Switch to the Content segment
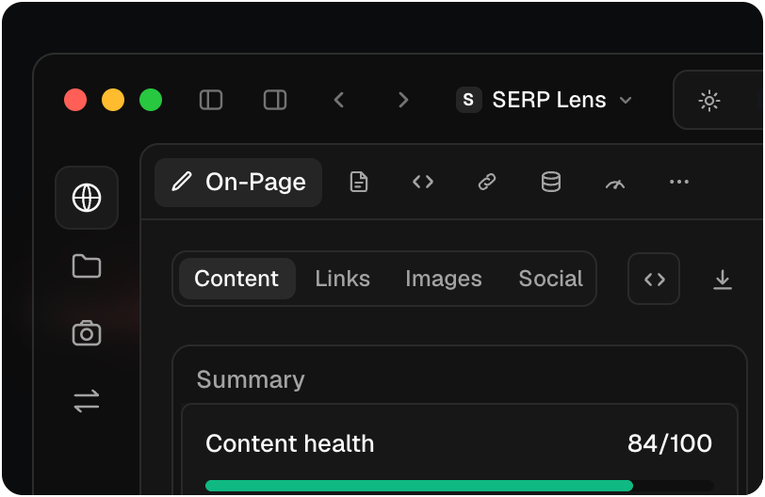 tap(237, 279)
